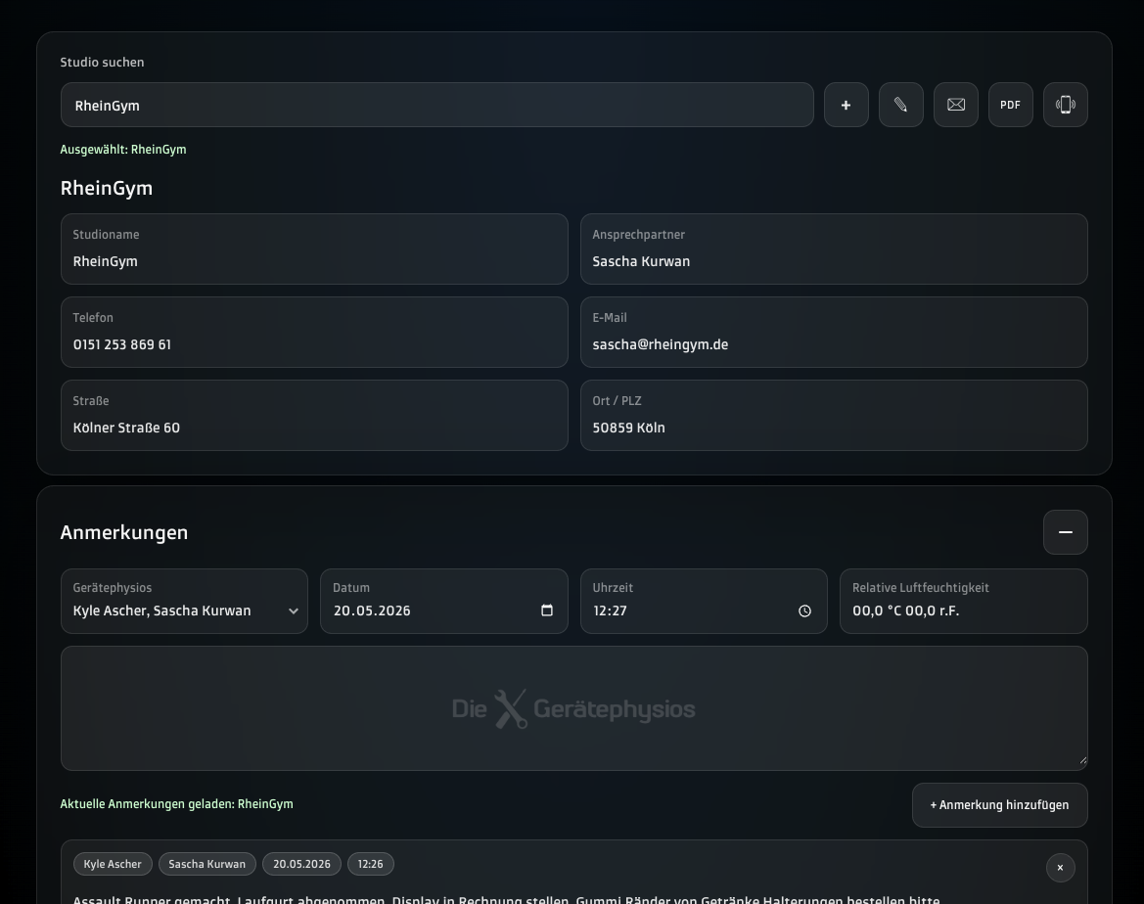Open the clock picker in Uhrzeit
Viewport: 1144px width, 904px height.
pyautogui.click(x=804, y=611)
